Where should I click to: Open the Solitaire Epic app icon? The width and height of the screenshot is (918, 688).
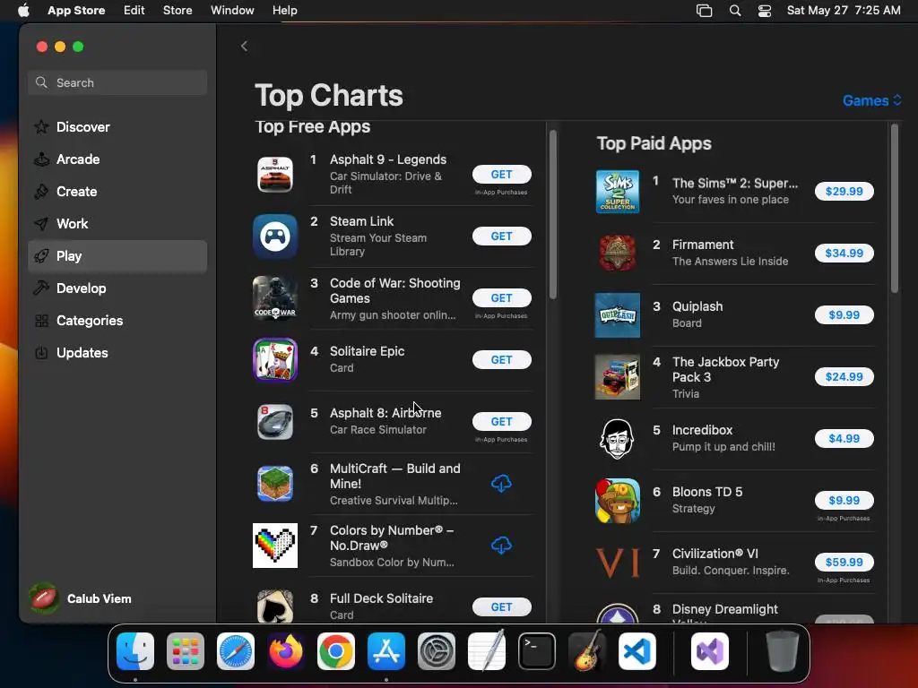click(274, 360)
